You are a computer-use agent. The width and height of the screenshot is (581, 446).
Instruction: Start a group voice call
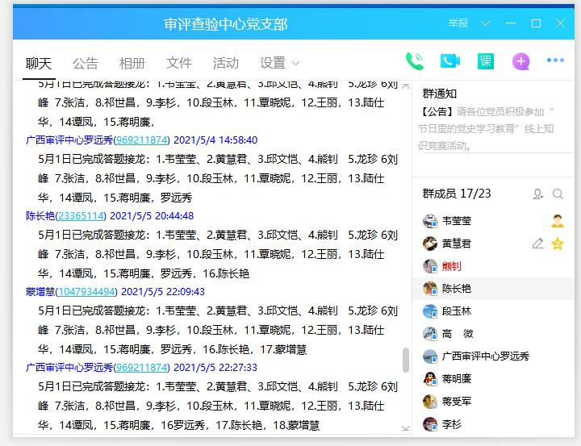point(414,61)
